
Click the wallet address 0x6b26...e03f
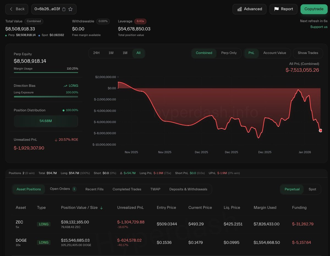click(47, 9)
